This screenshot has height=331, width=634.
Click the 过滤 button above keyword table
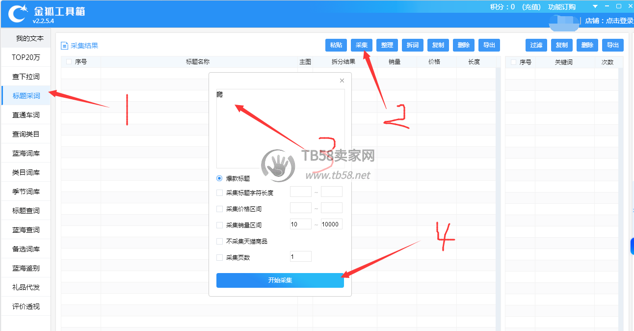pyautogui.click(x=536, y=45)
